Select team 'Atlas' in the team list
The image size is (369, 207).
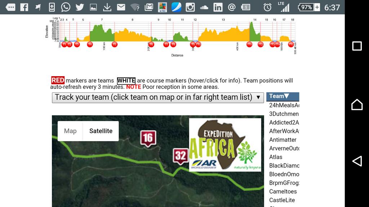coord(275,157)
